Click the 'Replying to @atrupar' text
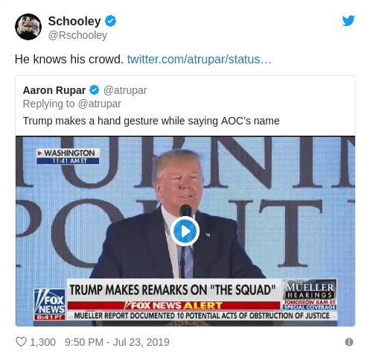The width and height of the screenshot is (370, 357). 72,104
